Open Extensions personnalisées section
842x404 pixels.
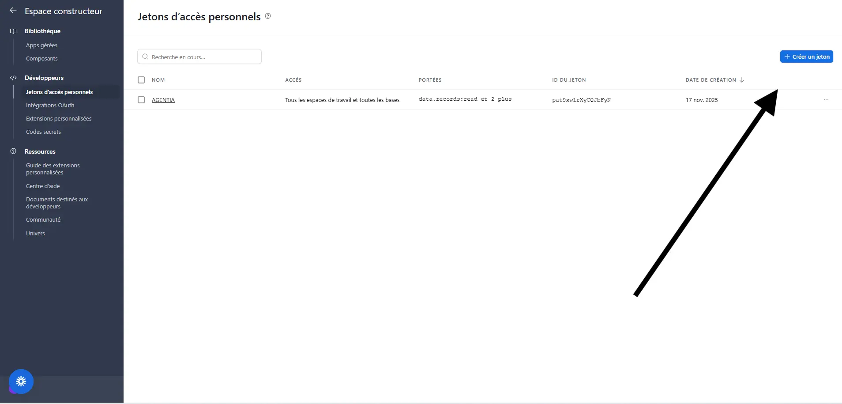[59, 118]
